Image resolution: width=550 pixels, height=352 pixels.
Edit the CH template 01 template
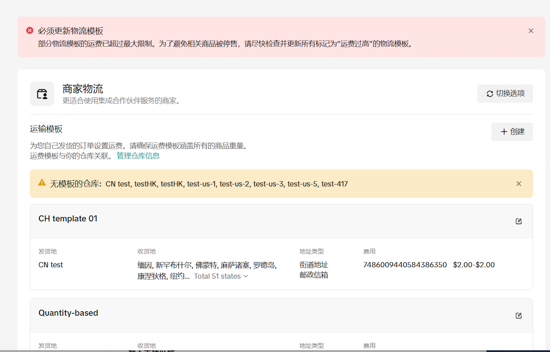(x=519, y=221)
